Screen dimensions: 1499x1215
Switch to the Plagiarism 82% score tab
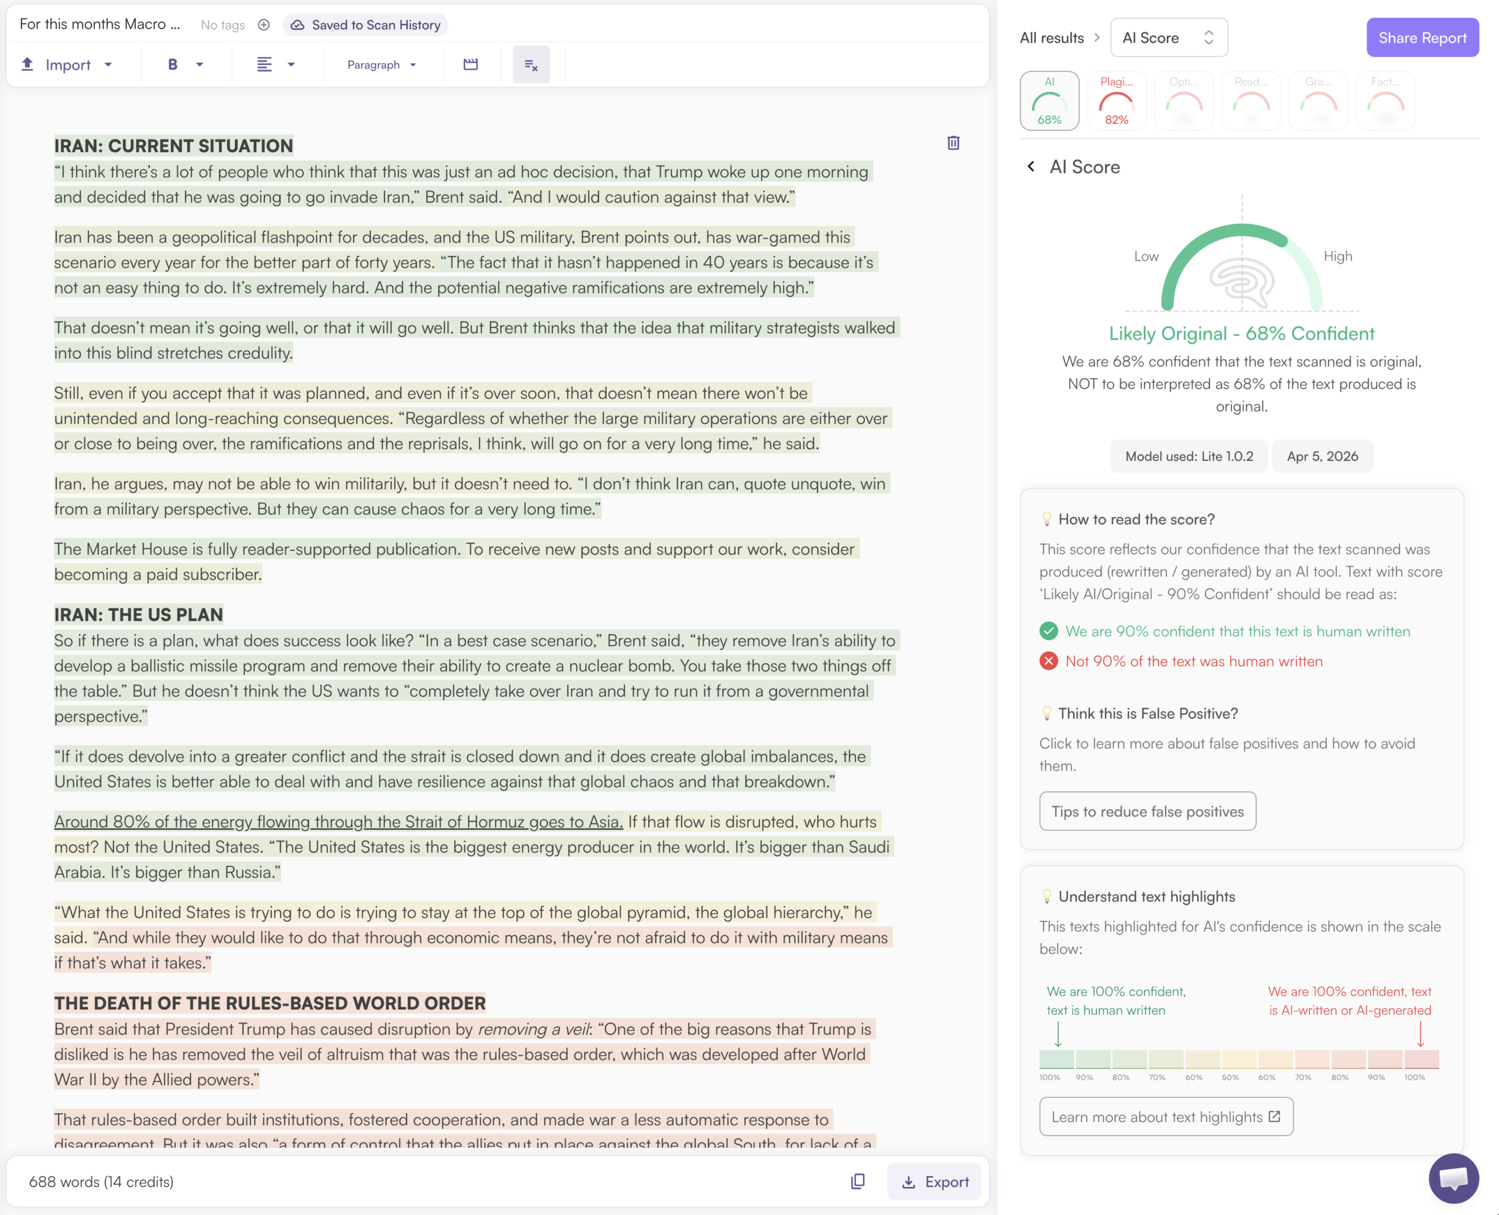pos(1115,101)
